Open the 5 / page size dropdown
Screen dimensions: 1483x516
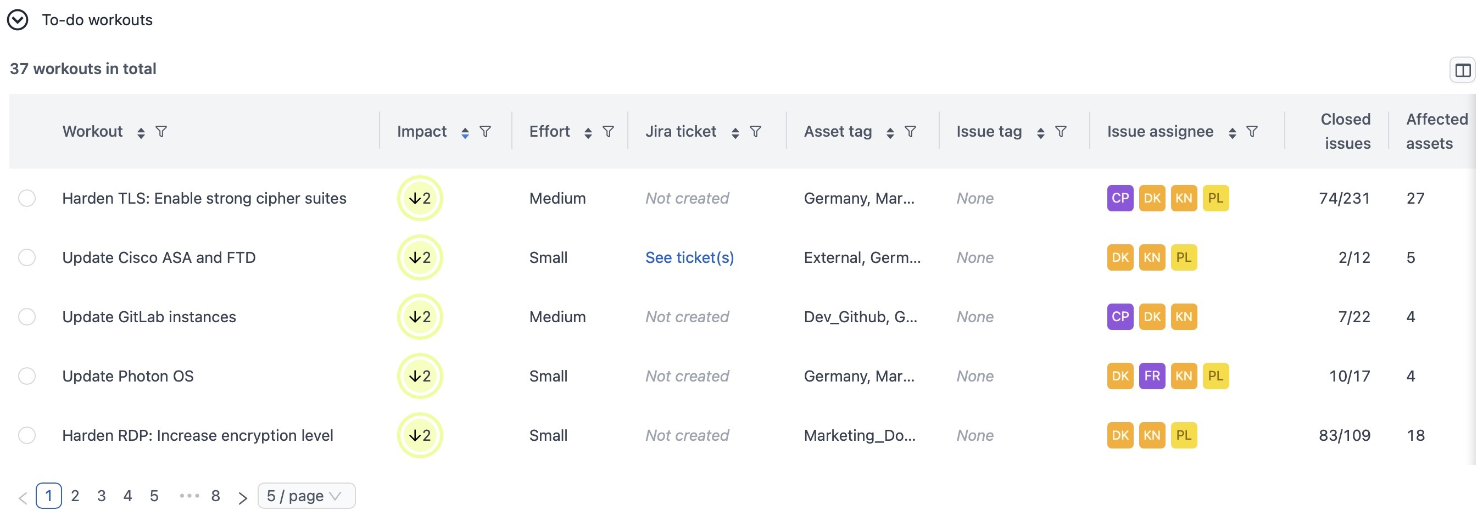[306, 496]
